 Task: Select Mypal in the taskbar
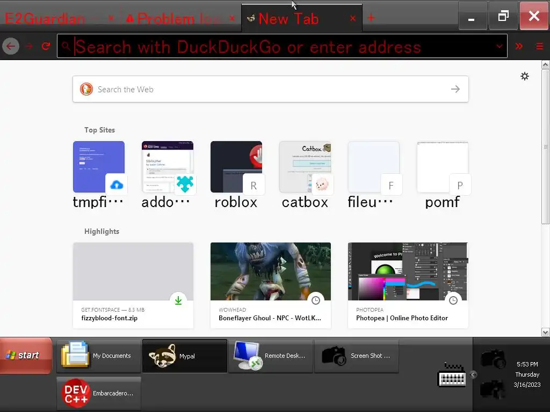[x=185, y=356]
